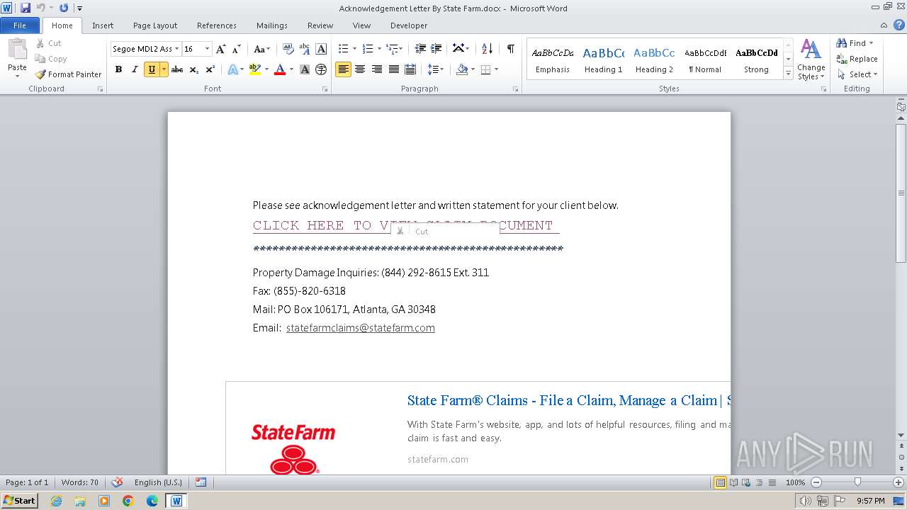Click statefarmclaims@statefarm.com email link
This screenshot has height=510, width=907.
pos(361,328)
